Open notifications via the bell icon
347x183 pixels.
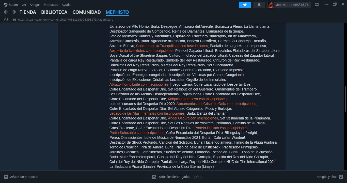point(259,5)
